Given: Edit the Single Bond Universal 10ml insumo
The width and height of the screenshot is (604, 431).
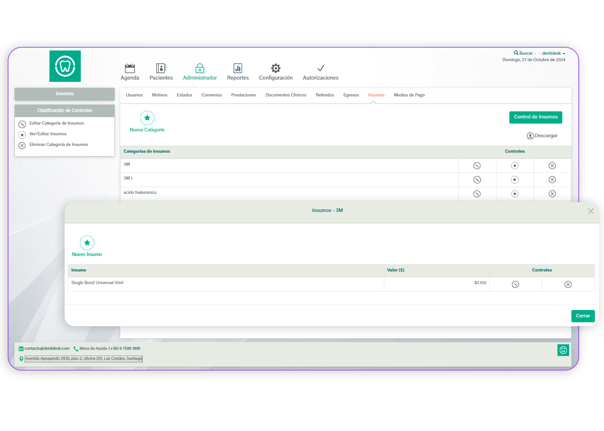Looking at the screenshot, I should point(515,284).
